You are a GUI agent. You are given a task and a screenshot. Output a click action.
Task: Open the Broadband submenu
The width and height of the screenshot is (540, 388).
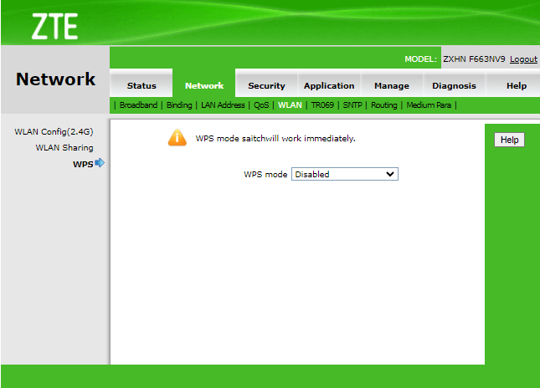tap(138, 105)
